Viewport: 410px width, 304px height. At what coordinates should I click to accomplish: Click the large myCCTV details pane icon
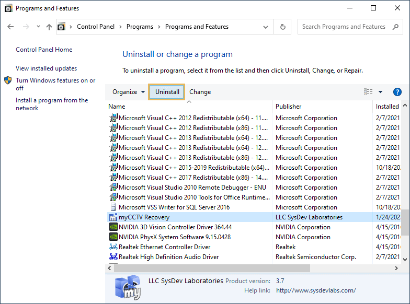tap(128, 287)
